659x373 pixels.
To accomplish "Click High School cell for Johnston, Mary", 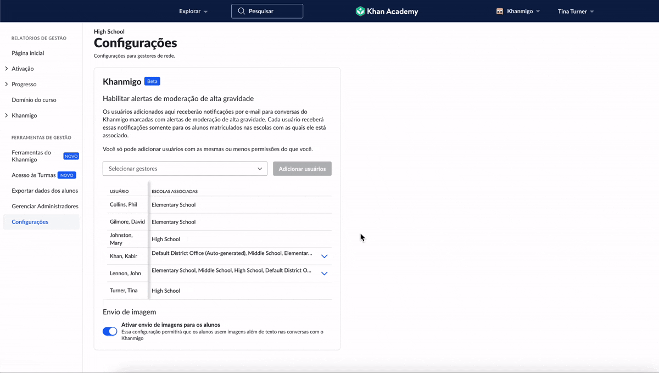I will click(166, 239).
